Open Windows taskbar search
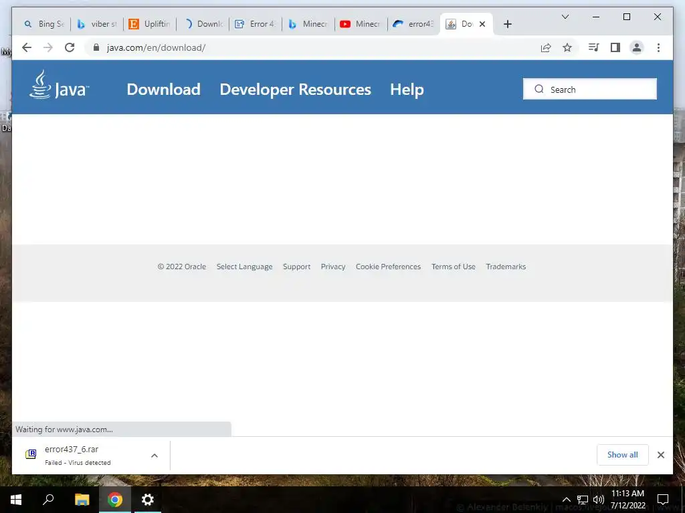685x513 pixels. coord(48,500)
